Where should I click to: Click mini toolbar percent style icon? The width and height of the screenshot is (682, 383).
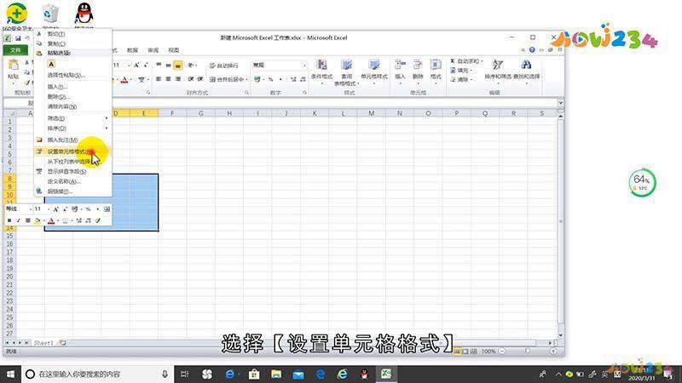[x=88, y=209]
